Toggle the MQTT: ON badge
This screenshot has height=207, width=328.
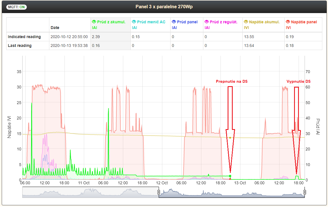click(x=17, y=7)
